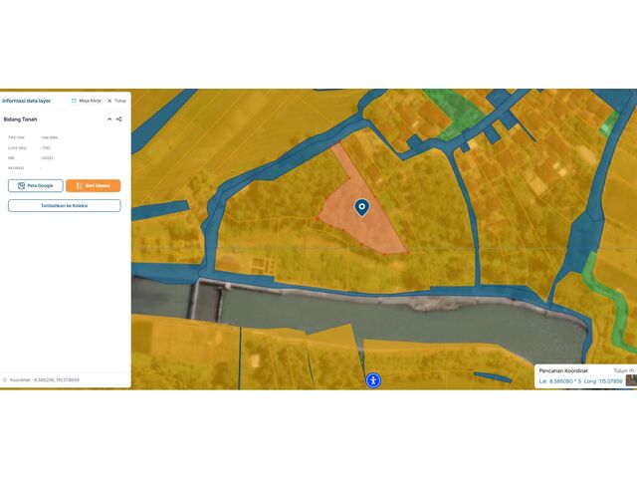Open Peta Google view

coord(36,185)
